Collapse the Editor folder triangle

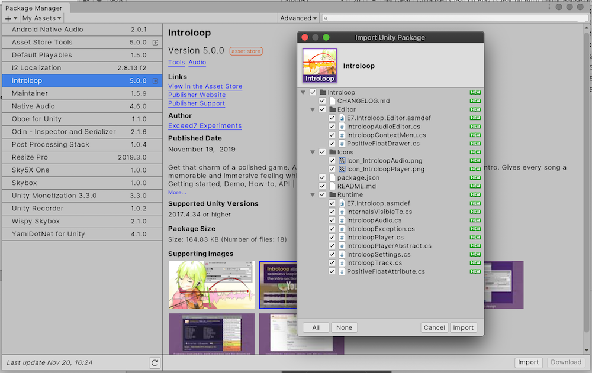click(x=313, y=109)
